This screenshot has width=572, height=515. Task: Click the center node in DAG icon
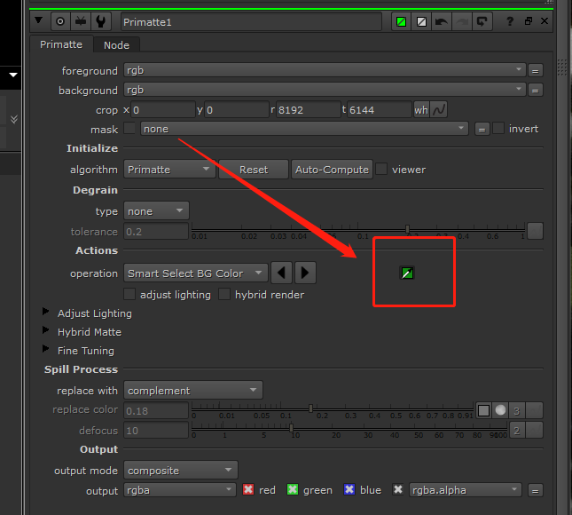point(60,21)
